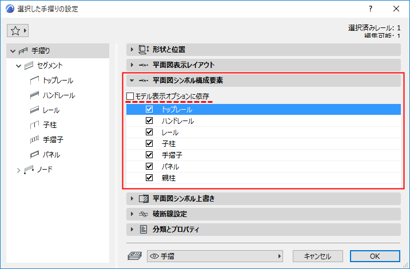410x269 pixels.
Task: Click the panel icon beside パネル tree item
Action: click(34, 155)
